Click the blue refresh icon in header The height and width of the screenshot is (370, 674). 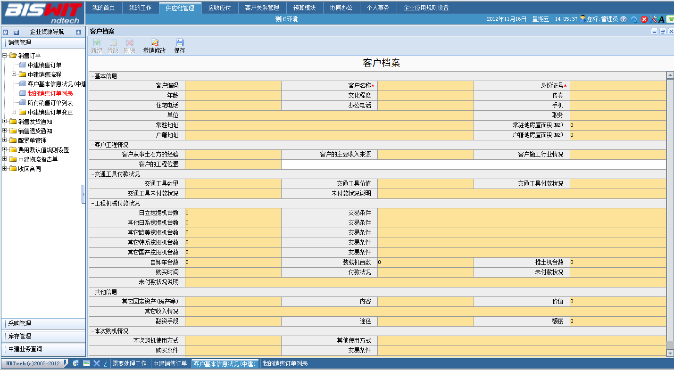[x=634, y=19]
